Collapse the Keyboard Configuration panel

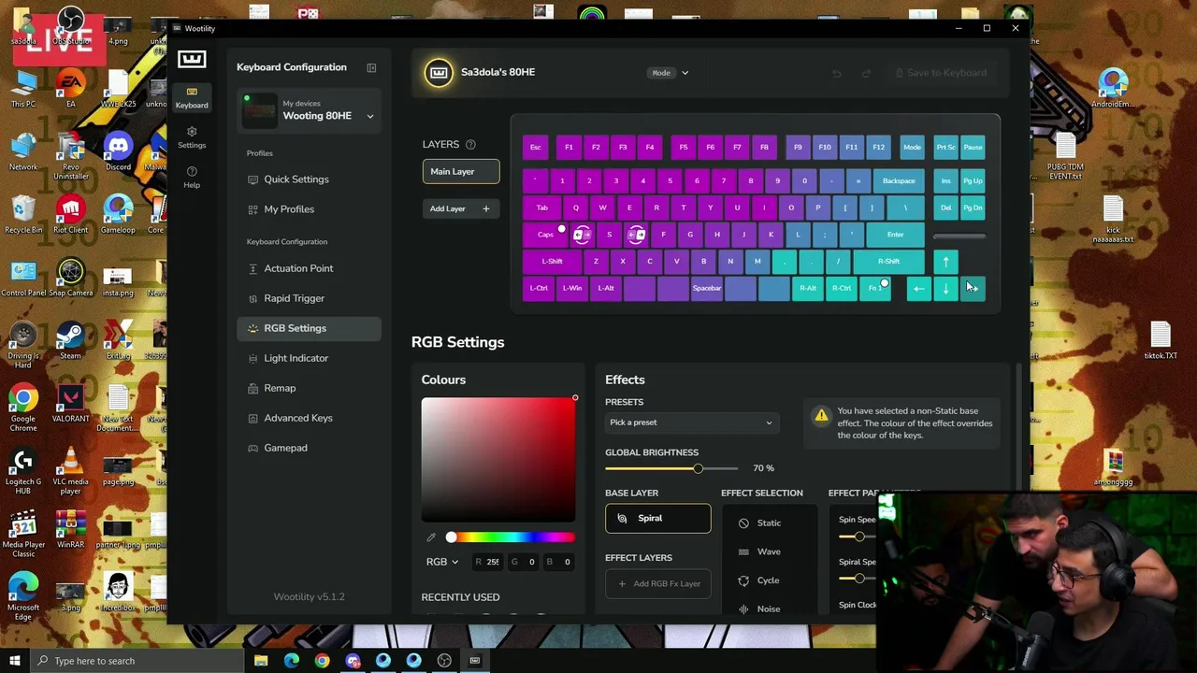371,67
